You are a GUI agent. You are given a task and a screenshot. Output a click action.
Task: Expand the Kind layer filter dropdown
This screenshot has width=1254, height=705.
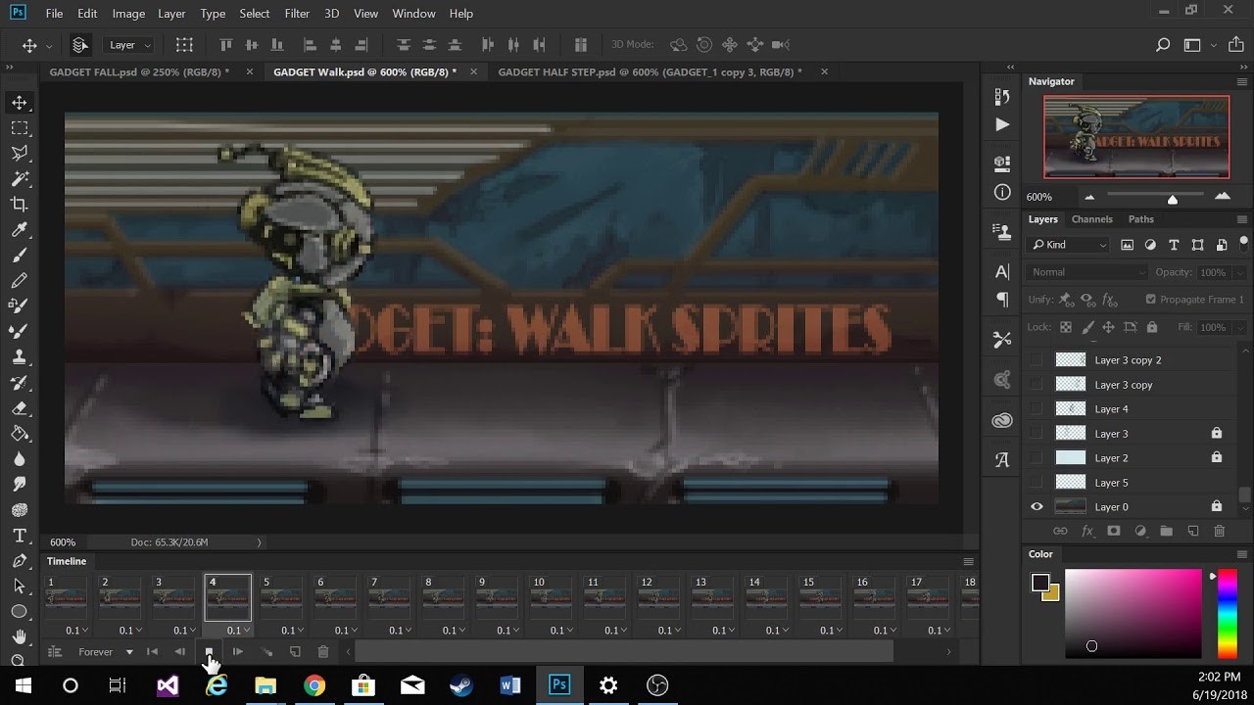[1069, 245]
